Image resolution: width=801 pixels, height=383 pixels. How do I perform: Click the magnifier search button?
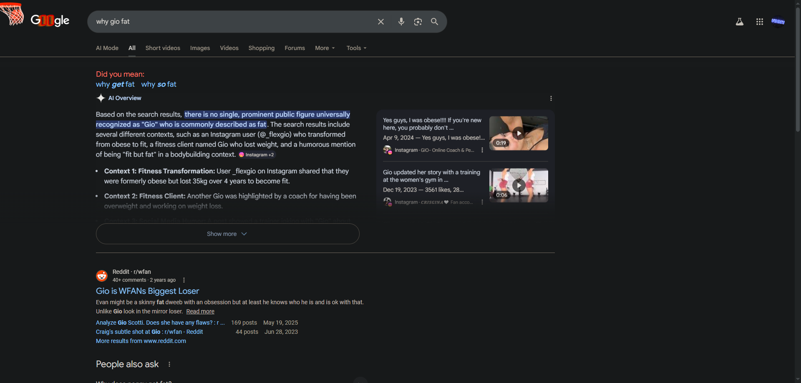(x=434, y=22)
